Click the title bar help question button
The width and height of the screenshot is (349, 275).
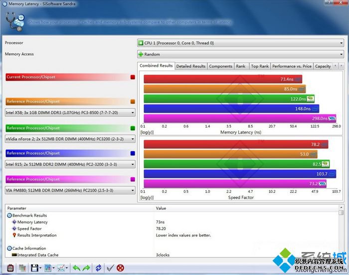329,2
